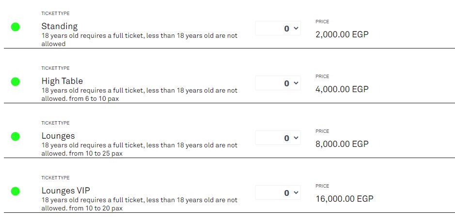Expand the Lounges VIP quantity selector
The width and height of the screenshot is (455, 224).
[278, 193]
